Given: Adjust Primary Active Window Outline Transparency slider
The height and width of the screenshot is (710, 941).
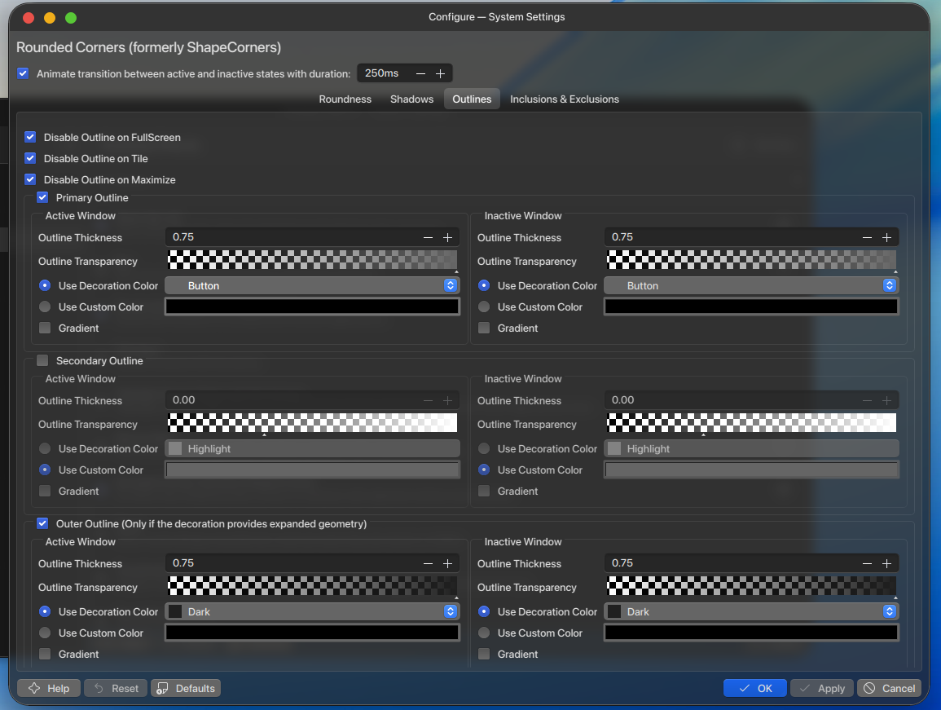Looking at the screenshot, I should 312,260.
